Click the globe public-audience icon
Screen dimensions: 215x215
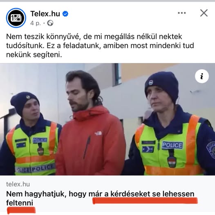[x=50, y=23]
